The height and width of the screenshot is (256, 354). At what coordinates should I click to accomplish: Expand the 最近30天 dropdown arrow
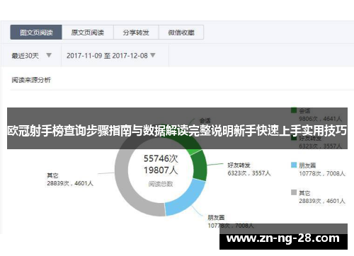point(49,55)
